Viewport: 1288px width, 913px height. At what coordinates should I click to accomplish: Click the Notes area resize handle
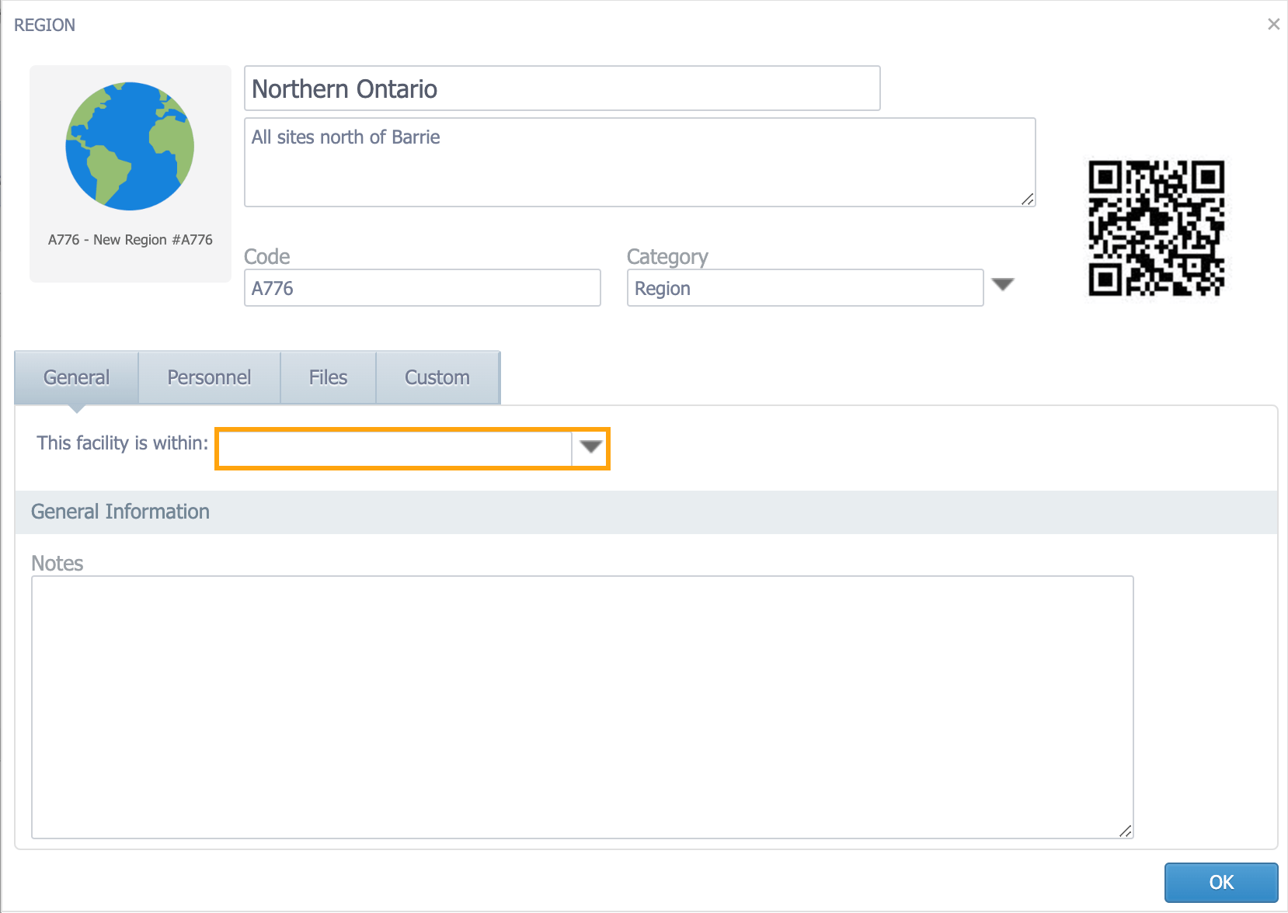point(1125,831)
